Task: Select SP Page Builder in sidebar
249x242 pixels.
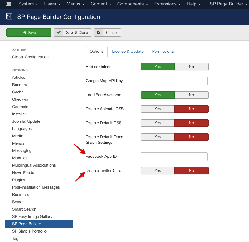Action: tap(39, 224)
